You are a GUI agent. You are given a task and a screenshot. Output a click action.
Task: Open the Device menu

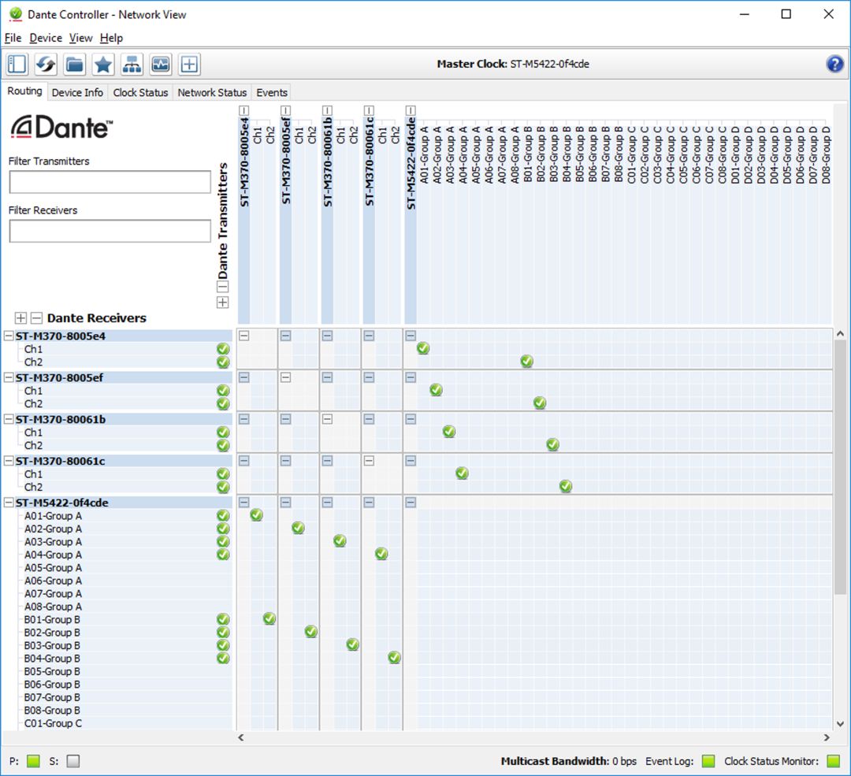[46, 38]
